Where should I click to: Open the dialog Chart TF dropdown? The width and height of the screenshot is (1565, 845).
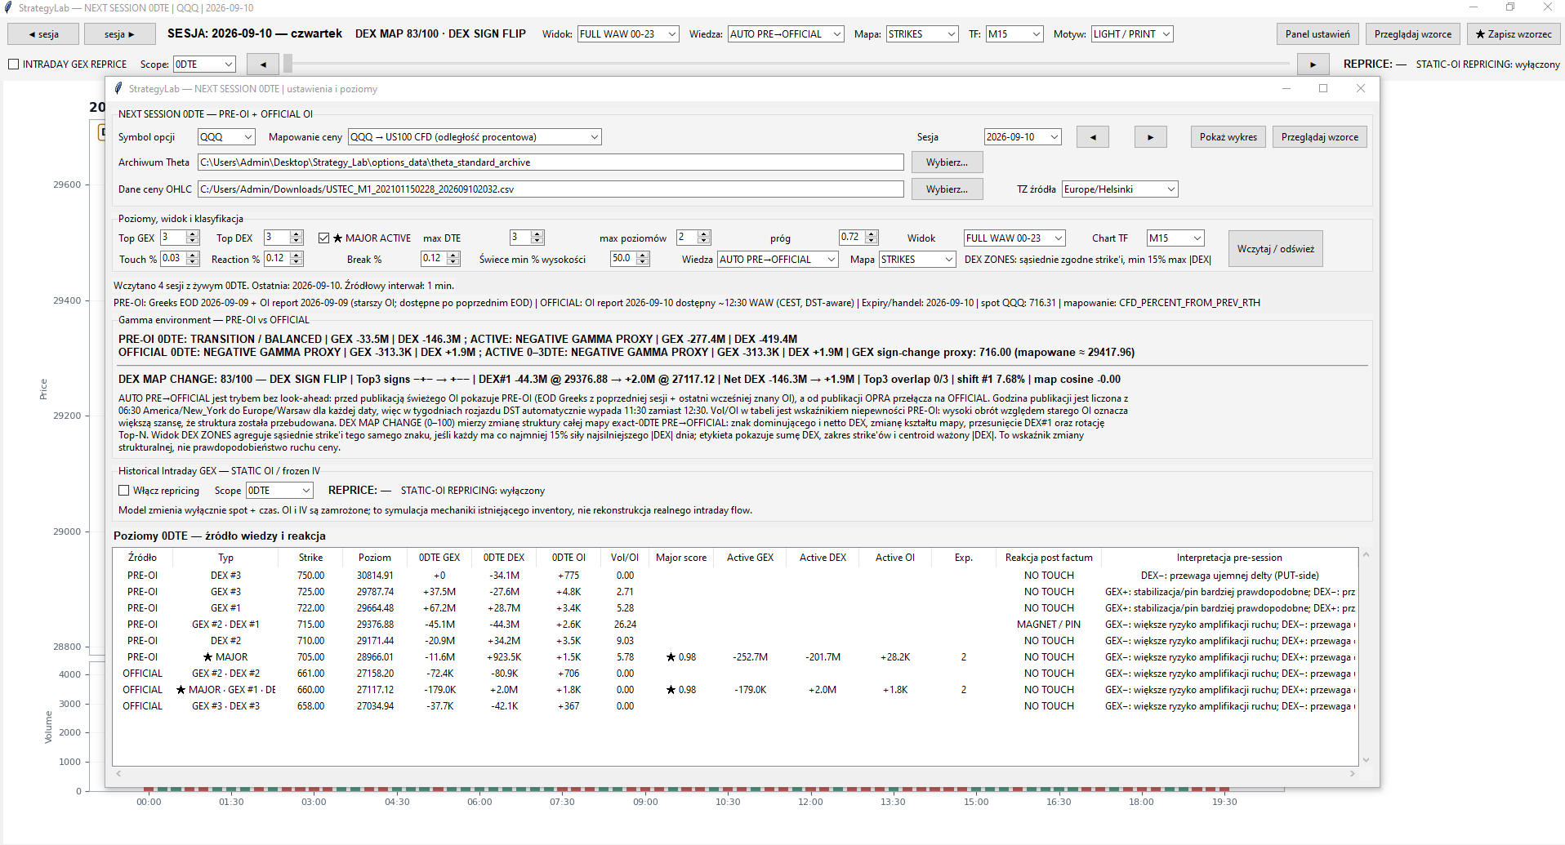1175,238
